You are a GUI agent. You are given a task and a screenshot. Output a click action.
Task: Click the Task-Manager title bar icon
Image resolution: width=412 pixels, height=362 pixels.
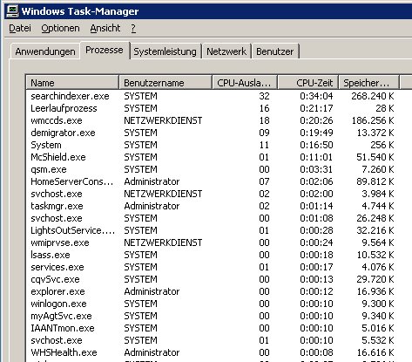click(12, 11)
